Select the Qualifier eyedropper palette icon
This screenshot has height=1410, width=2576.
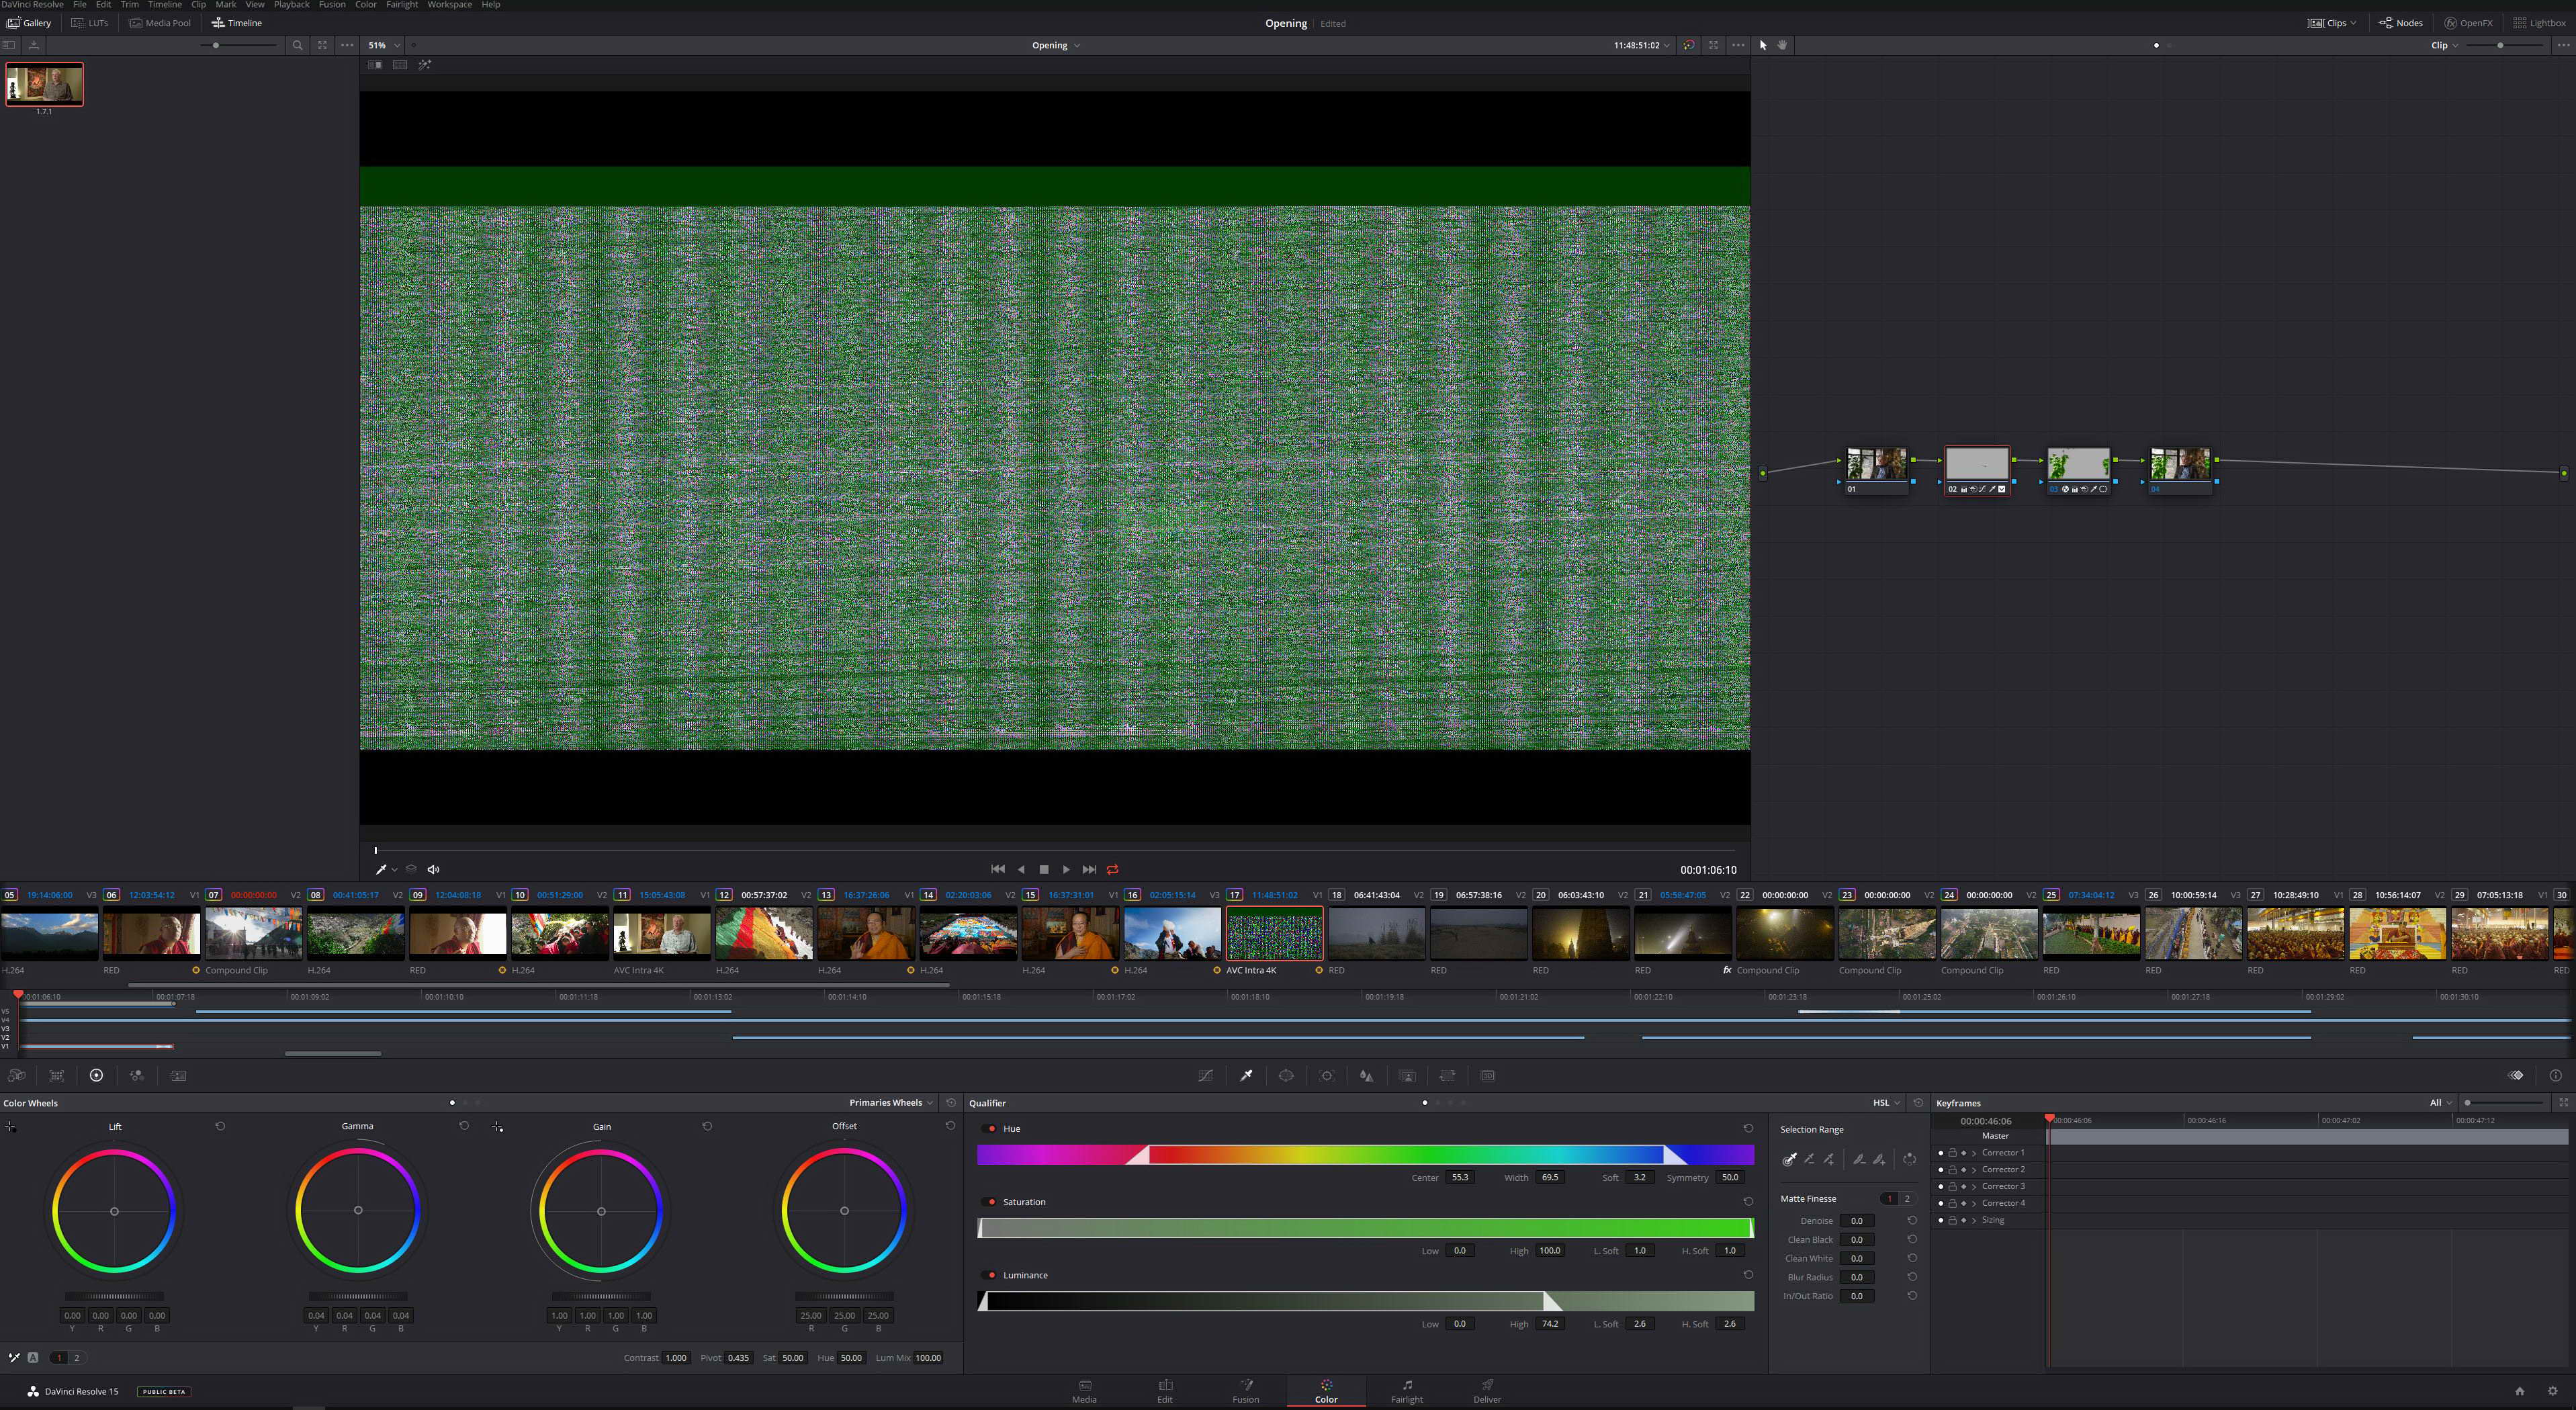coord(1246,1076)
